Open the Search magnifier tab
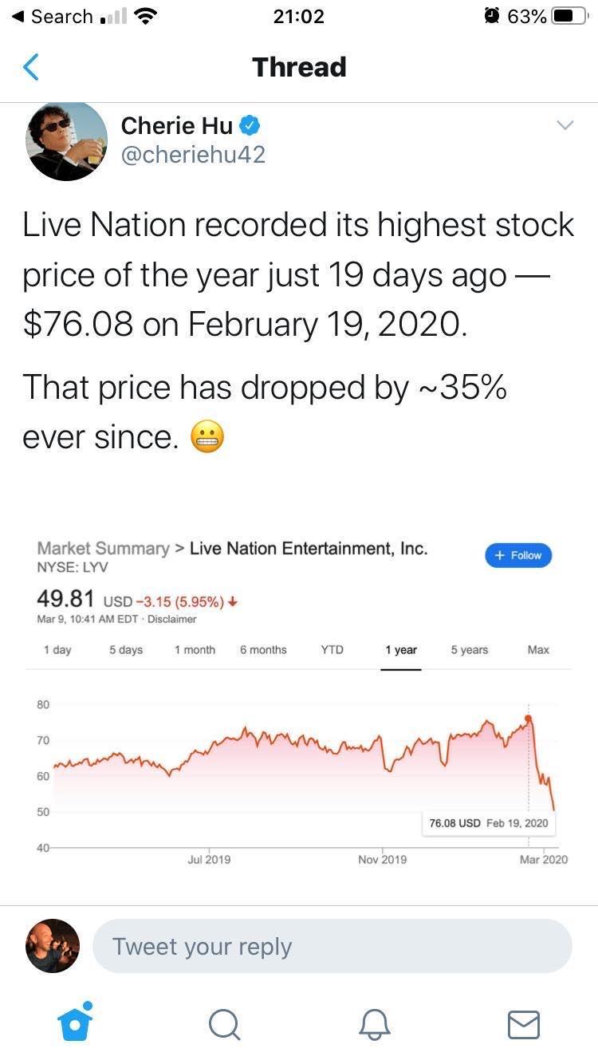Viewport: 598px width, 1064px height. (x=224, y=1025)
